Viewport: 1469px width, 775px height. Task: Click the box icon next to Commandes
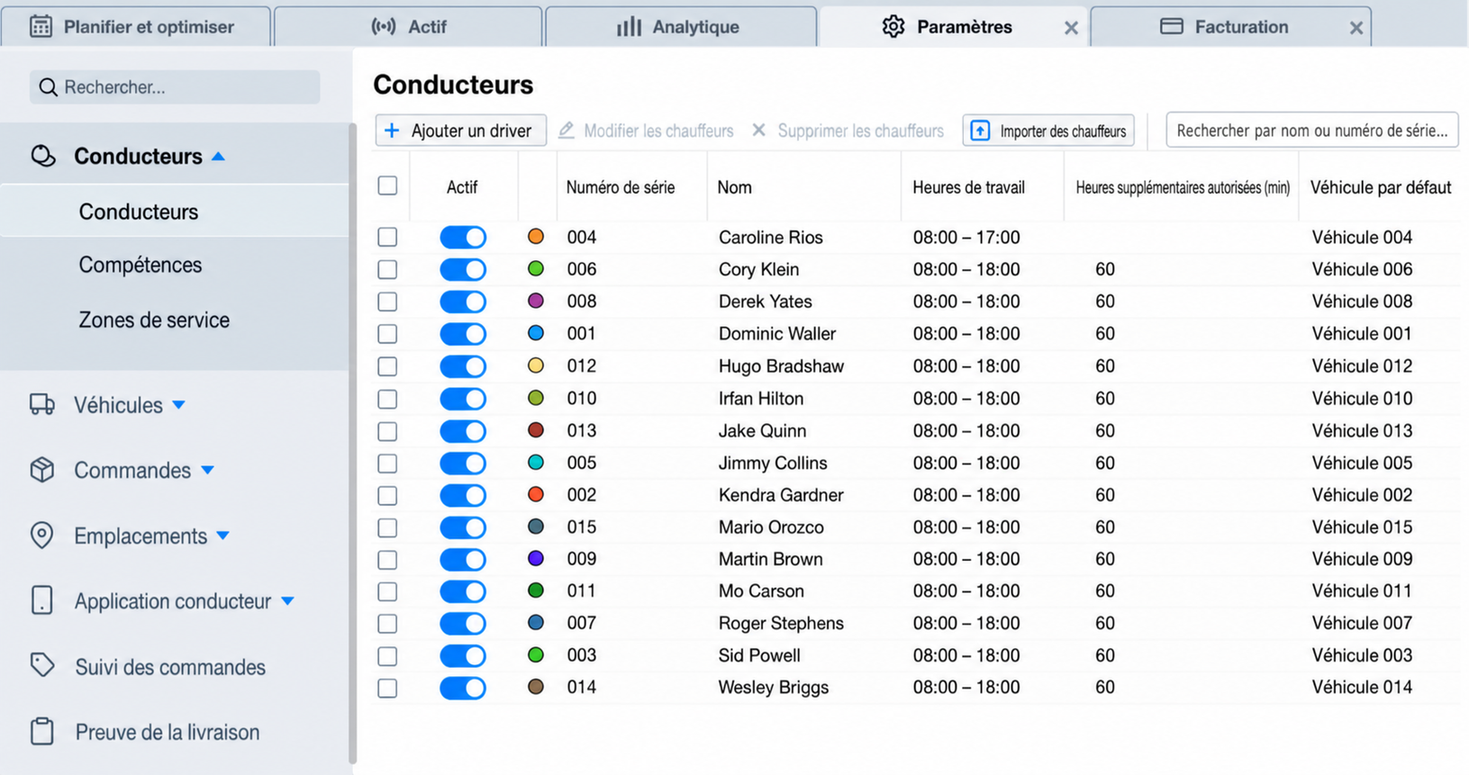[x=42, y=470]
